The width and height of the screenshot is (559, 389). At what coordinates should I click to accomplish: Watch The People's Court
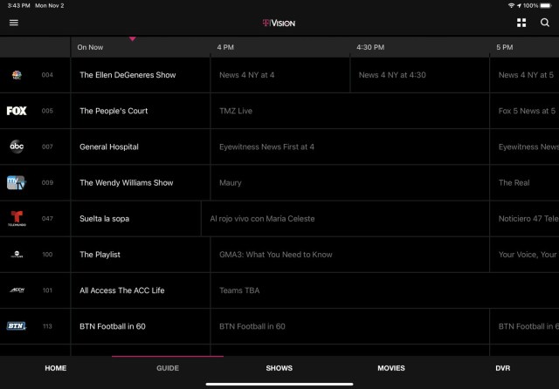pyautogui.click(x=141, y=111)
